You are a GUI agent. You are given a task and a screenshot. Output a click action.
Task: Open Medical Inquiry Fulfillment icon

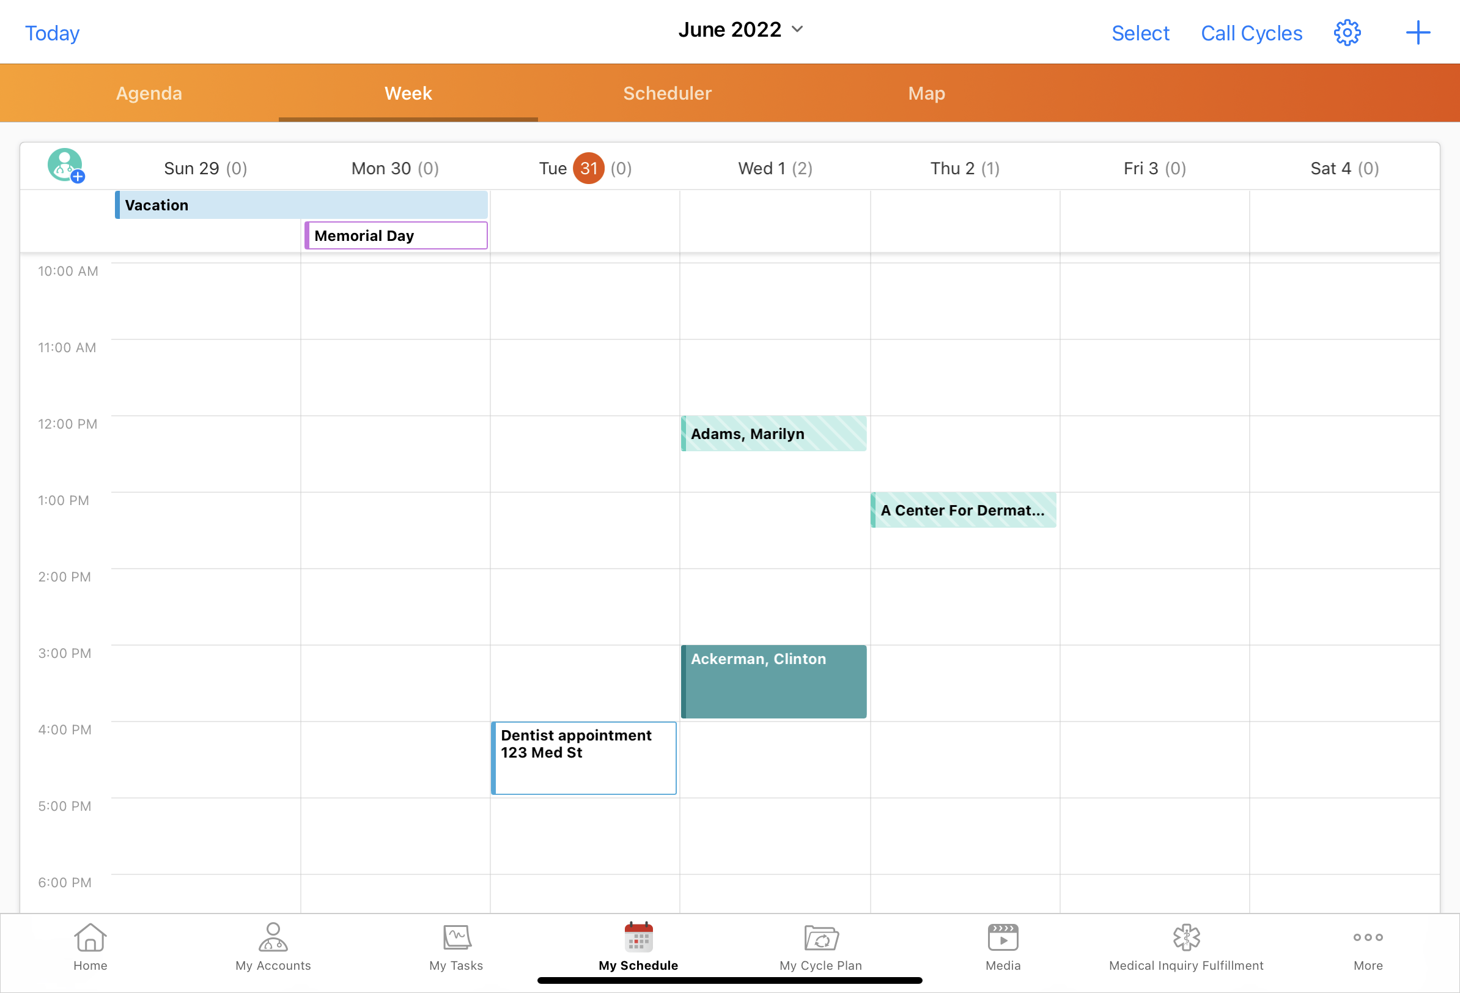1186,947
